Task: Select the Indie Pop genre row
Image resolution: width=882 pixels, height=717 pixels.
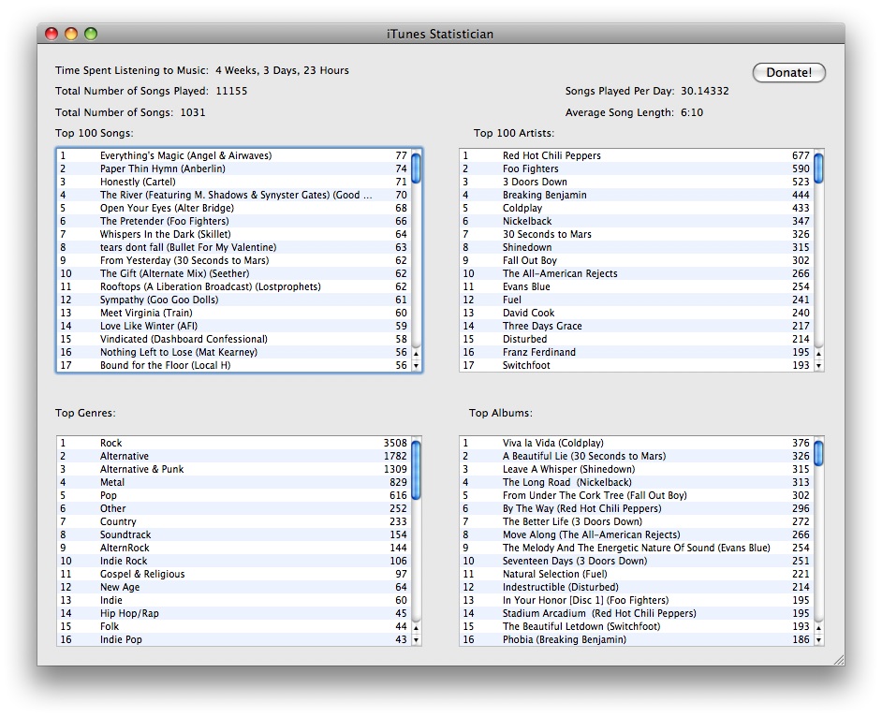Action: pos(233,639)
